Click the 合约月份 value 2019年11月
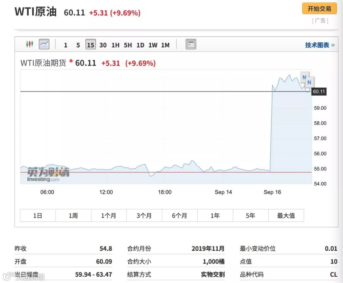Image resolution: width=343 pixels, height=283 pixels. pyautogui.click(x=208, y=248)
